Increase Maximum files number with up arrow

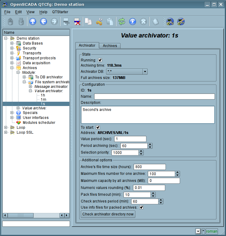click(178, 172)
